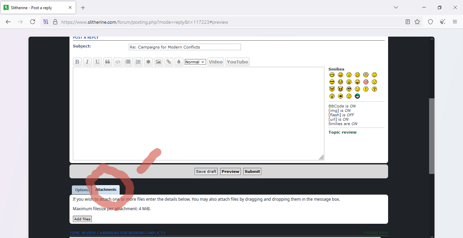Screen dimensions: 463x238
Task: Apply italic formatting button
Action: (87, 62)
